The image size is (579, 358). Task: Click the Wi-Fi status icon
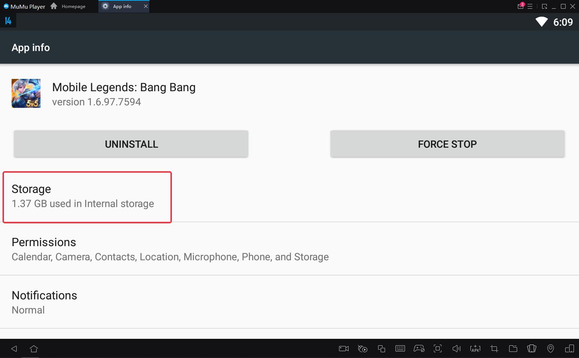[542, 22]
